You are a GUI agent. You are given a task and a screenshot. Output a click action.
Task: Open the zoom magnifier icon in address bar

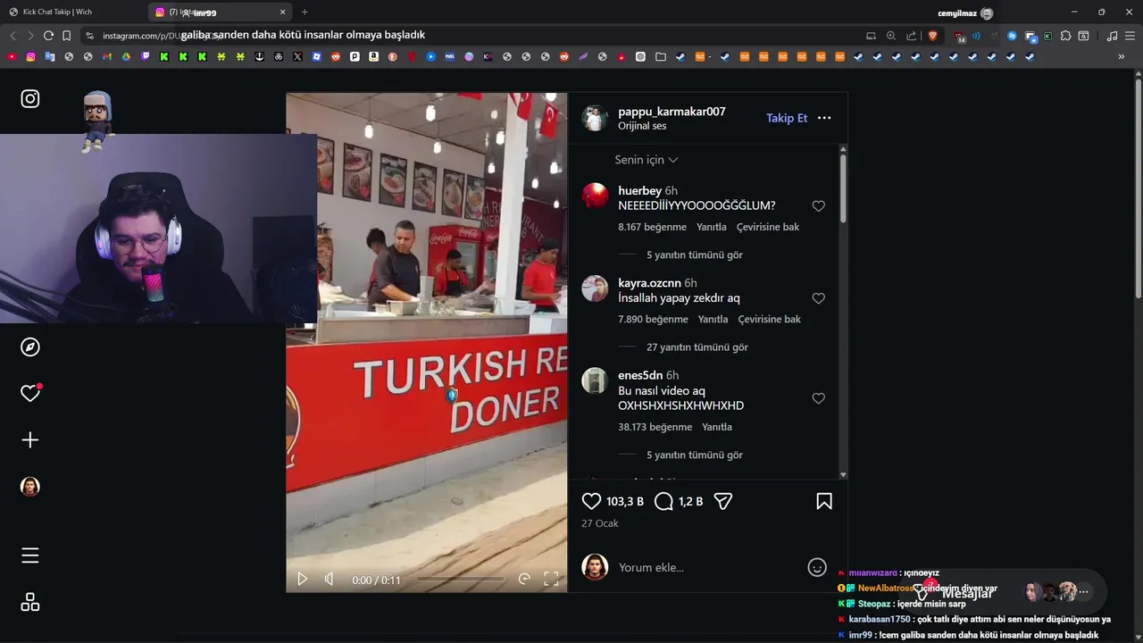tap(890, 36)
